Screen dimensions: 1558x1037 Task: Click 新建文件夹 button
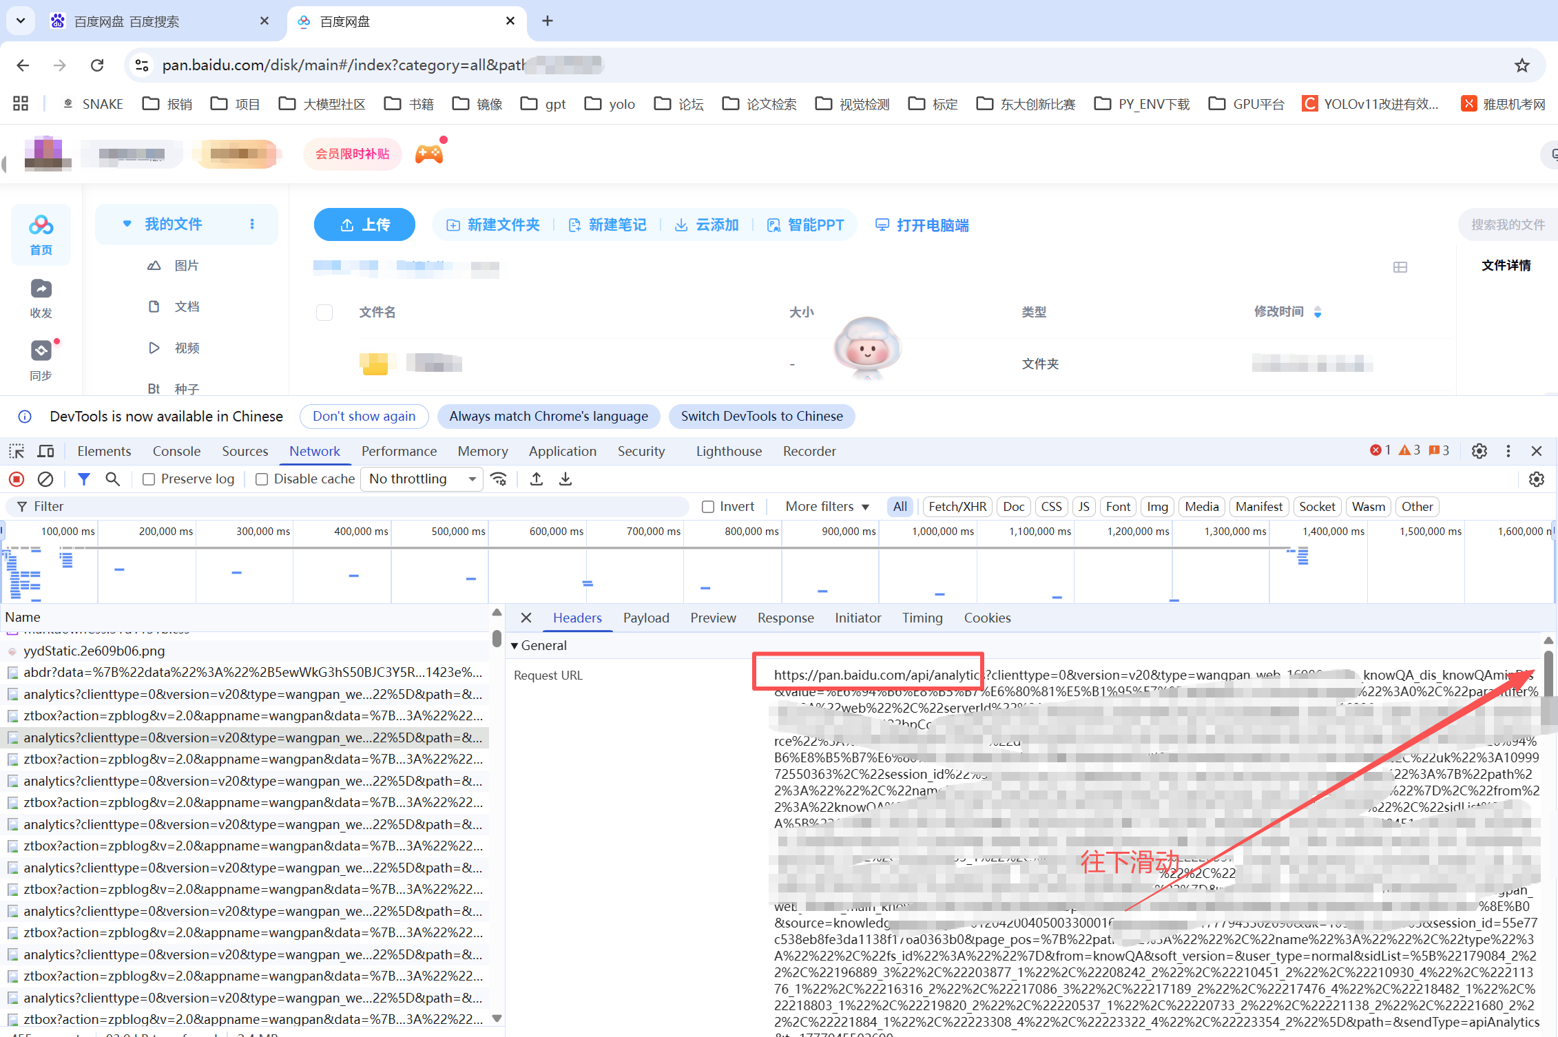pyautogui.click(x=493, y=225)
